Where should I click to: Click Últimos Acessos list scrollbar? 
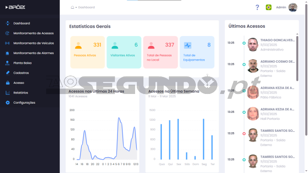coord(297,58)
